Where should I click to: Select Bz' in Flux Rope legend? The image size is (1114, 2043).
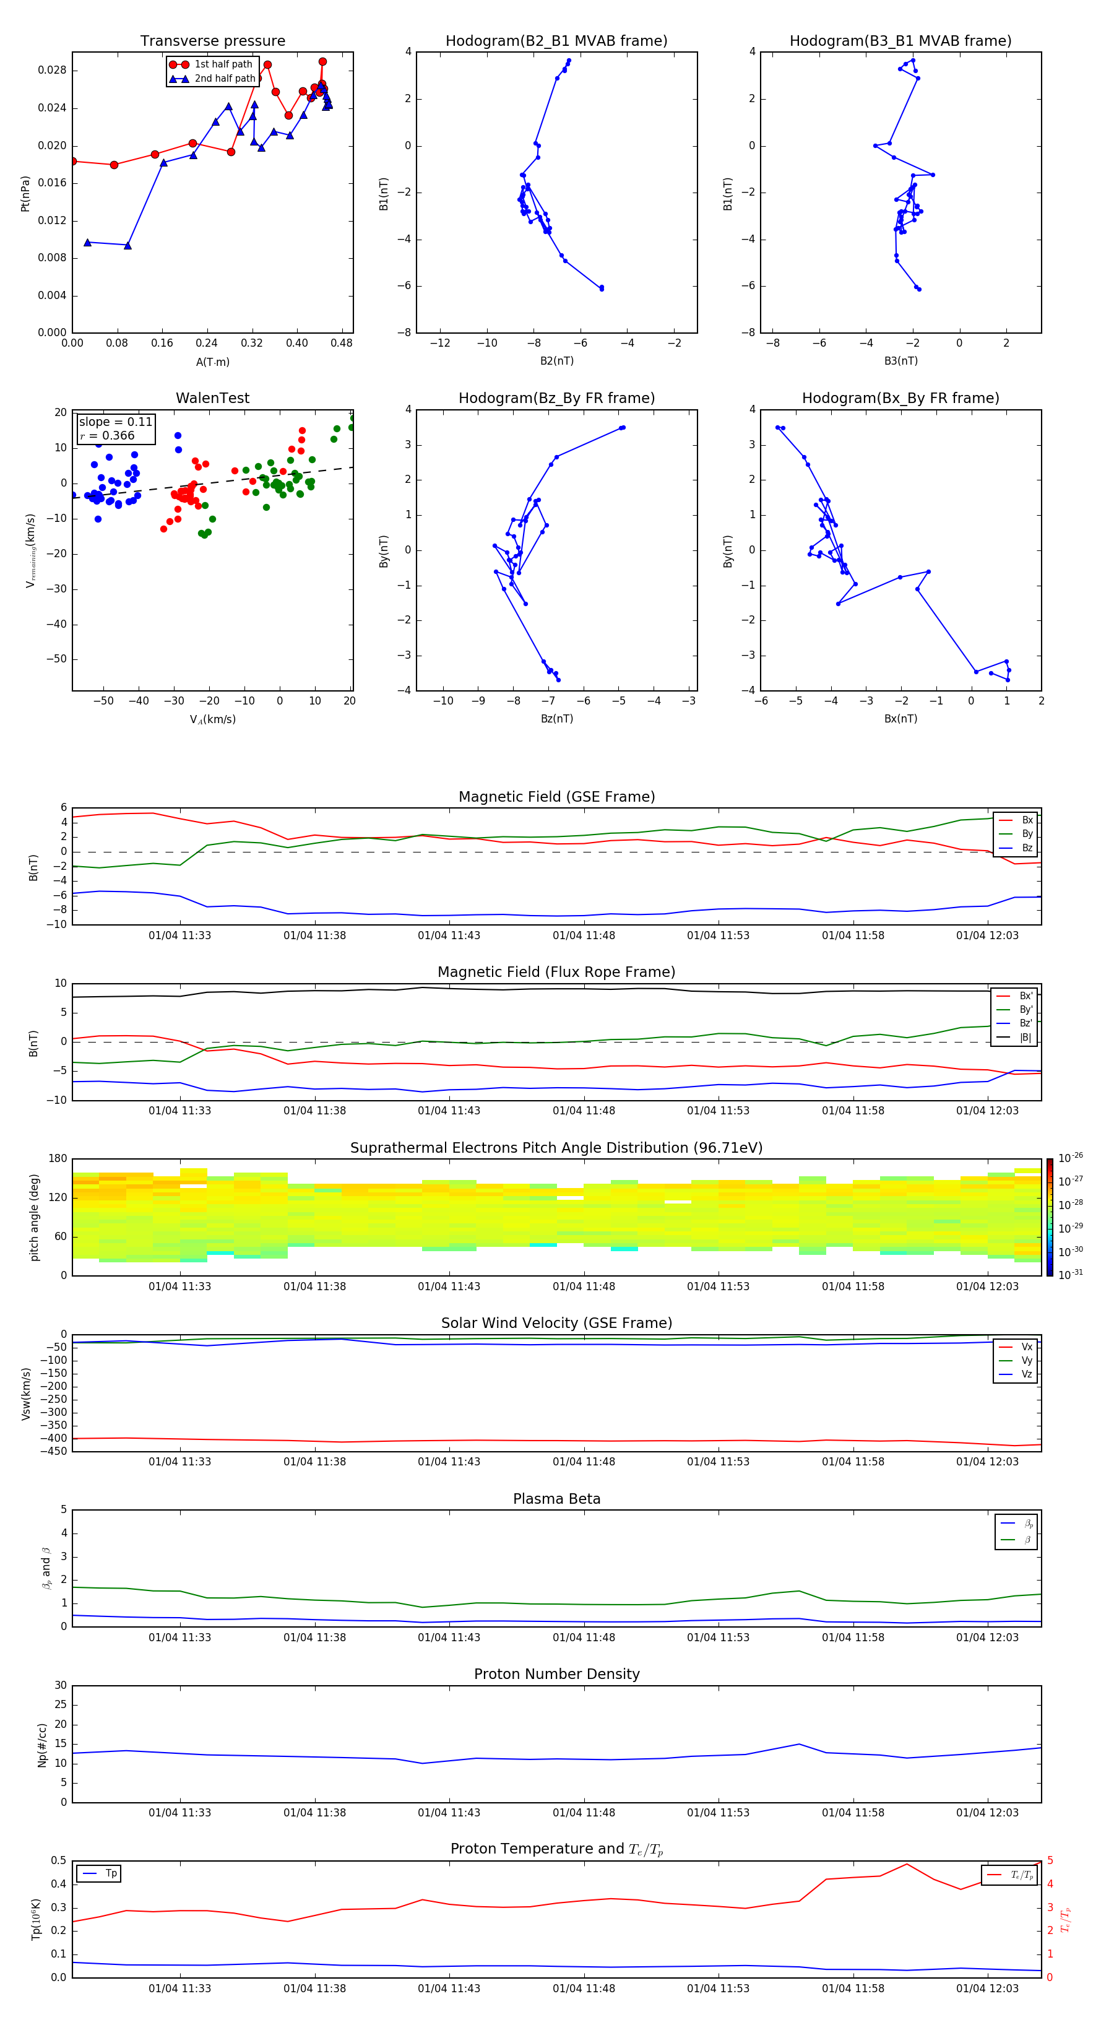1015,1023
